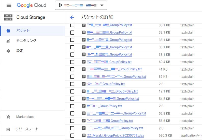Image resolution: width=202 pixels, height=140 pixels.
Task: Click the 54.5 KB size cell
Action: [x=164, y=99]
